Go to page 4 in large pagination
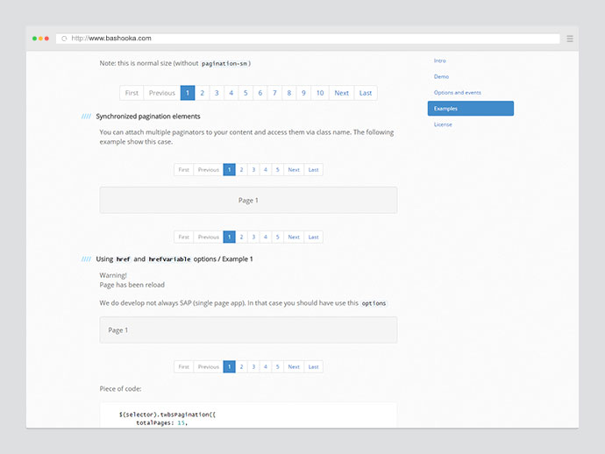 click(x=231, y=93)
